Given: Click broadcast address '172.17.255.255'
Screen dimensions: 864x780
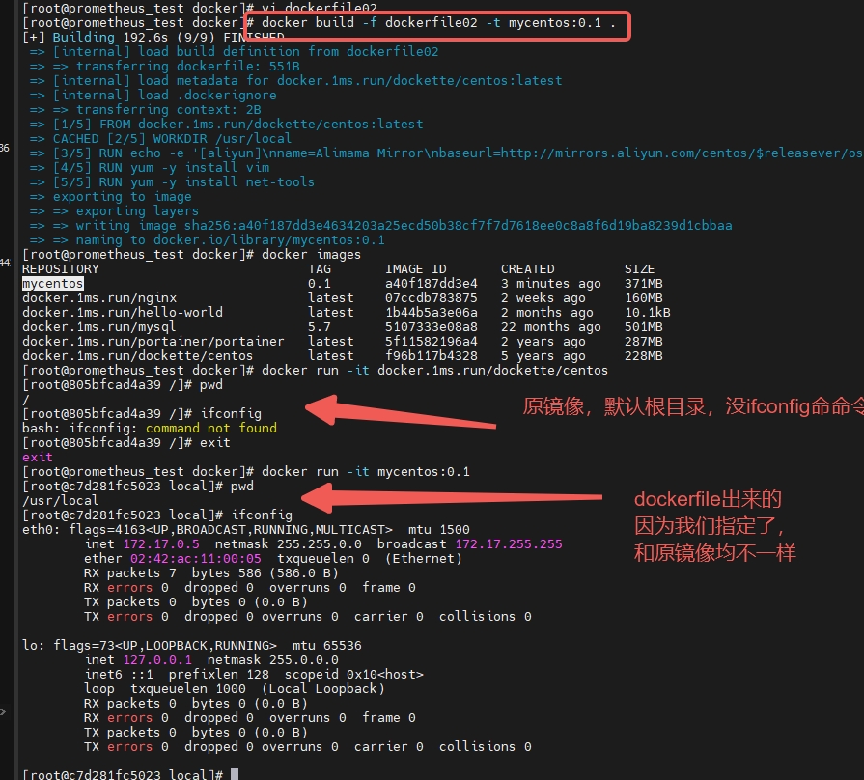Looking at the screenshot, I should pos(509,544).
